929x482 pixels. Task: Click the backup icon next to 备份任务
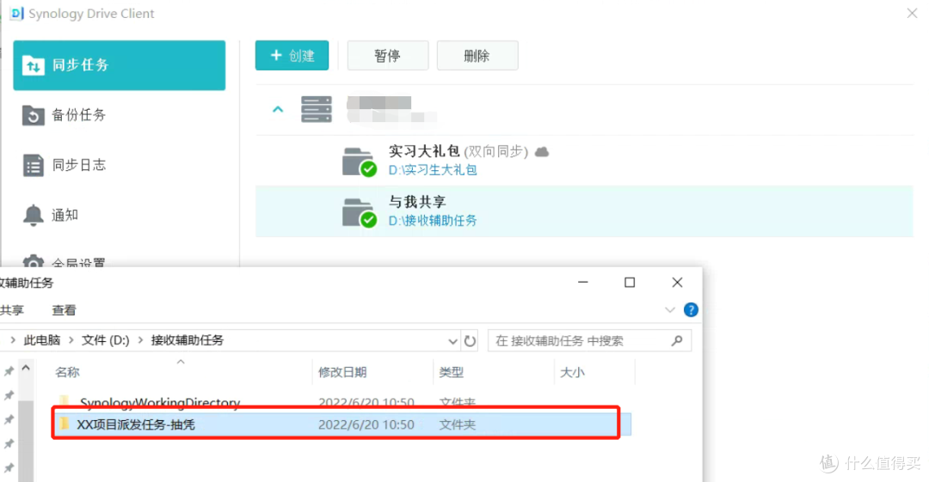click(34, 115)
